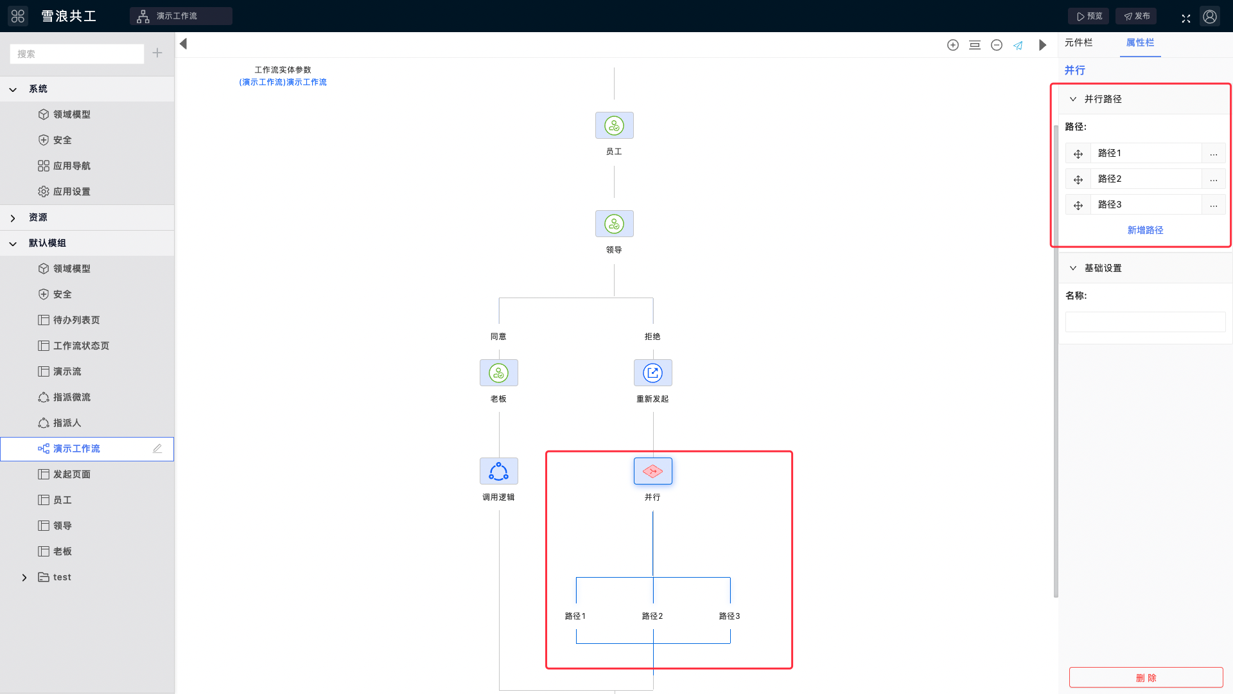Click the (演示工作流)演示工作流 link
1233x694 pixels.
point(283,82)
